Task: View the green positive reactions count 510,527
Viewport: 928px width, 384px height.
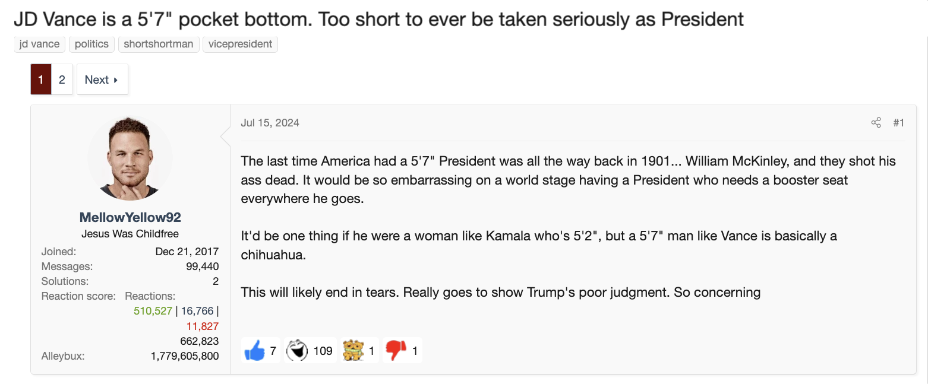Action: pyautogui.click(x=153, y=311)
